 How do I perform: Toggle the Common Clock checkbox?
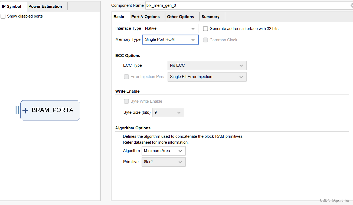click(205, 40)
